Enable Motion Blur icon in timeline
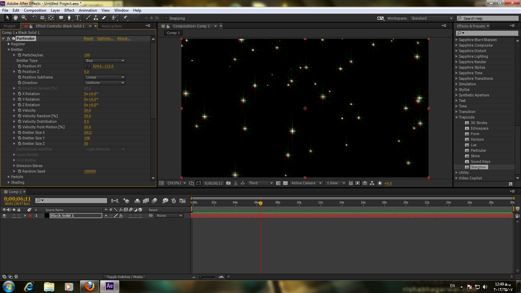521x293 pixels. [154, 201]
